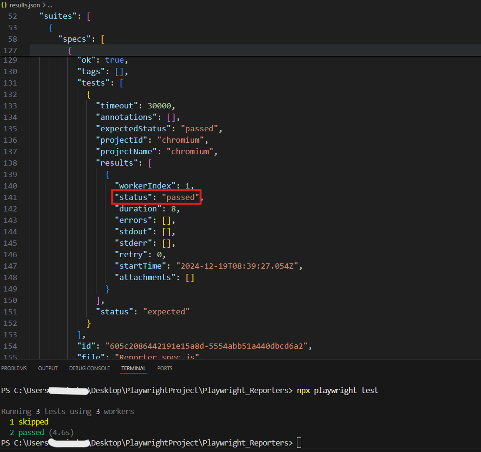Viewport: 481px width, 452px height.
Task: Click the "workerIndex" key
Action: (145, 186)
